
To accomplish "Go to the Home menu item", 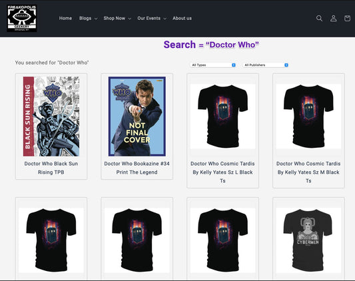I will point(65,19).
